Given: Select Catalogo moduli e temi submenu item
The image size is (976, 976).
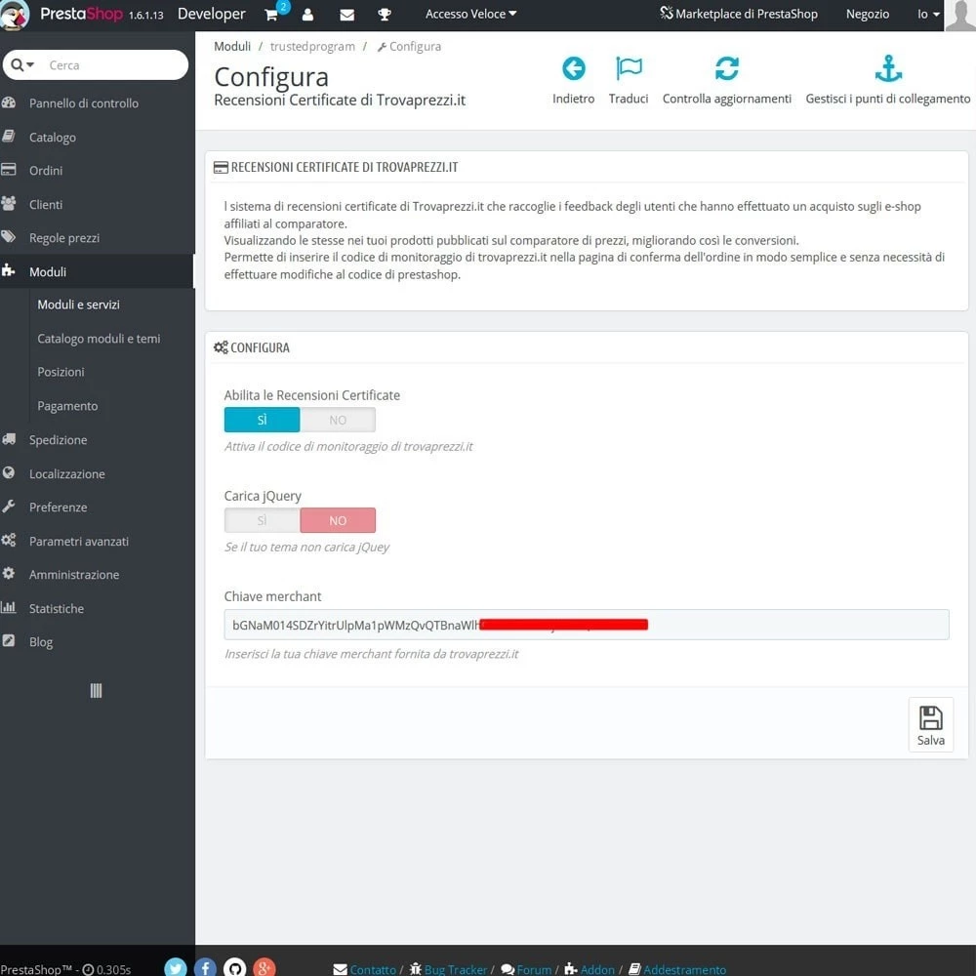Looking at the screenshot, I should (99, 339).
